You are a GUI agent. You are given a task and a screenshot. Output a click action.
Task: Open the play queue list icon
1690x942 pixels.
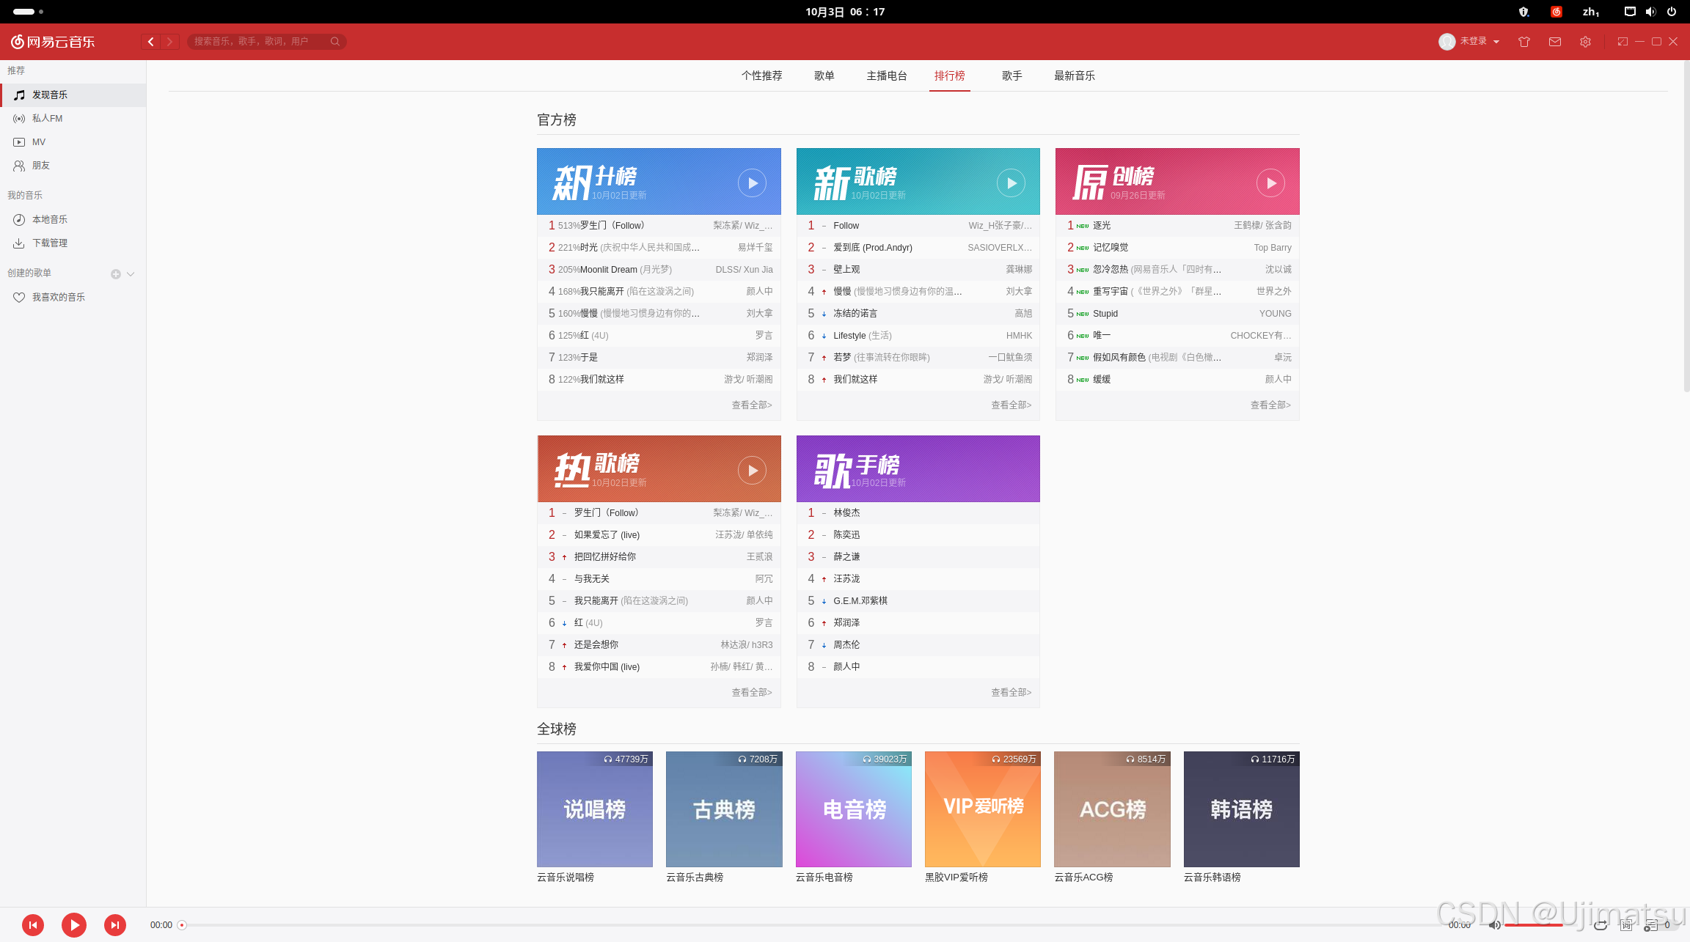[x=1650, y=925]
